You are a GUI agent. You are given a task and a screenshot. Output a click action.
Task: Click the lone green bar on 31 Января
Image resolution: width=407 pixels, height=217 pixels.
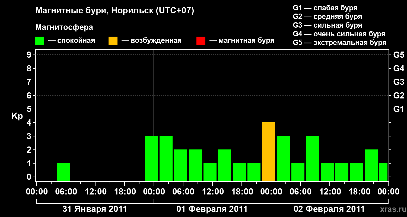(x=63, y=172)
